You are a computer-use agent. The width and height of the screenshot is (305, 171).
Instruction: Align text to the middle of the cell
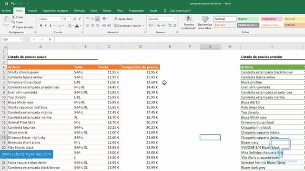pyautogui.click(x=92, y=19)
